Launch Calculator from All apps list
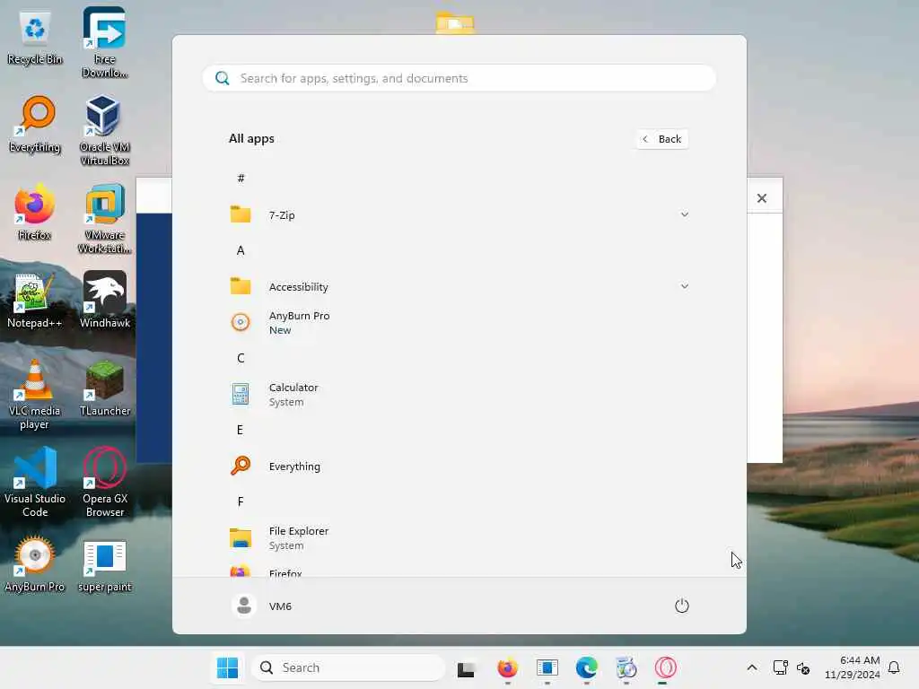Viewport: 919px width, 689px height. (x=459, y=395)
